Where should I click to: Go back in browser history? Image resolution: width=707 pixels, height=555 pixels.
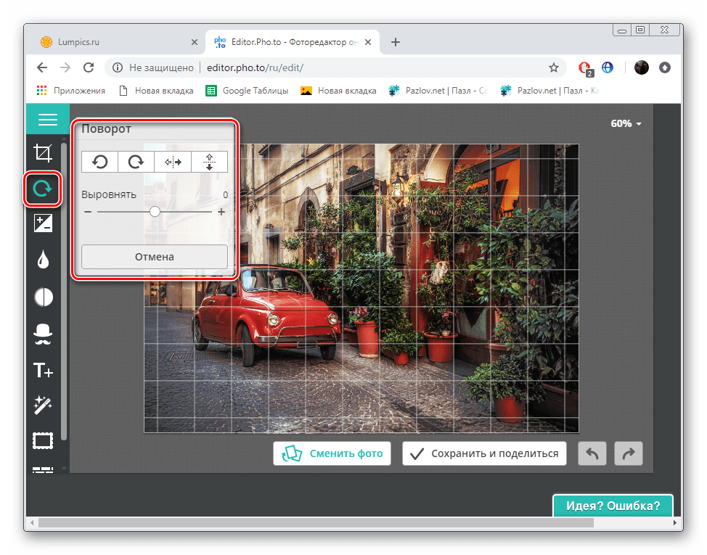click(x=42, y=67)
